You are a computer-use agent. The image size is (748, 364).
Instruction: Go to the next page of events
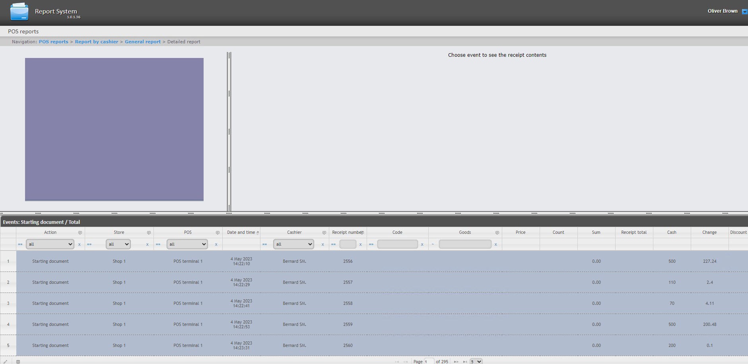[x=456, y=362]
